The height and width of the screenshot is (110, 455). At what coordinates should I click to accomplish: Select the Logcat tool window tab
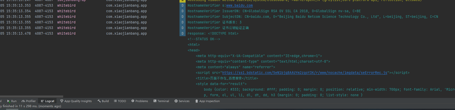pos(47,101)
